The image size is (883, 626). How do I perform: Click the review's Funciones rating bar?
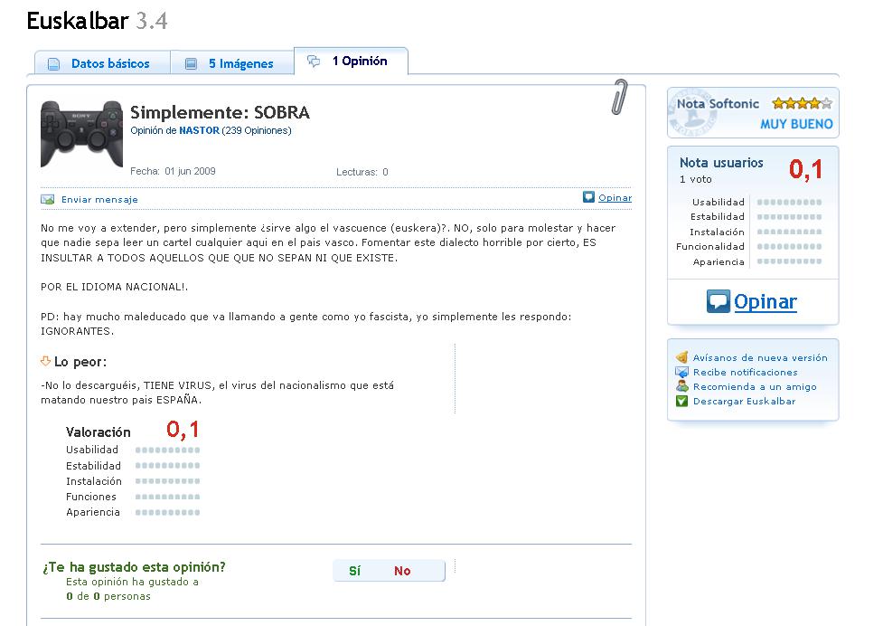[x=167, y=497]
